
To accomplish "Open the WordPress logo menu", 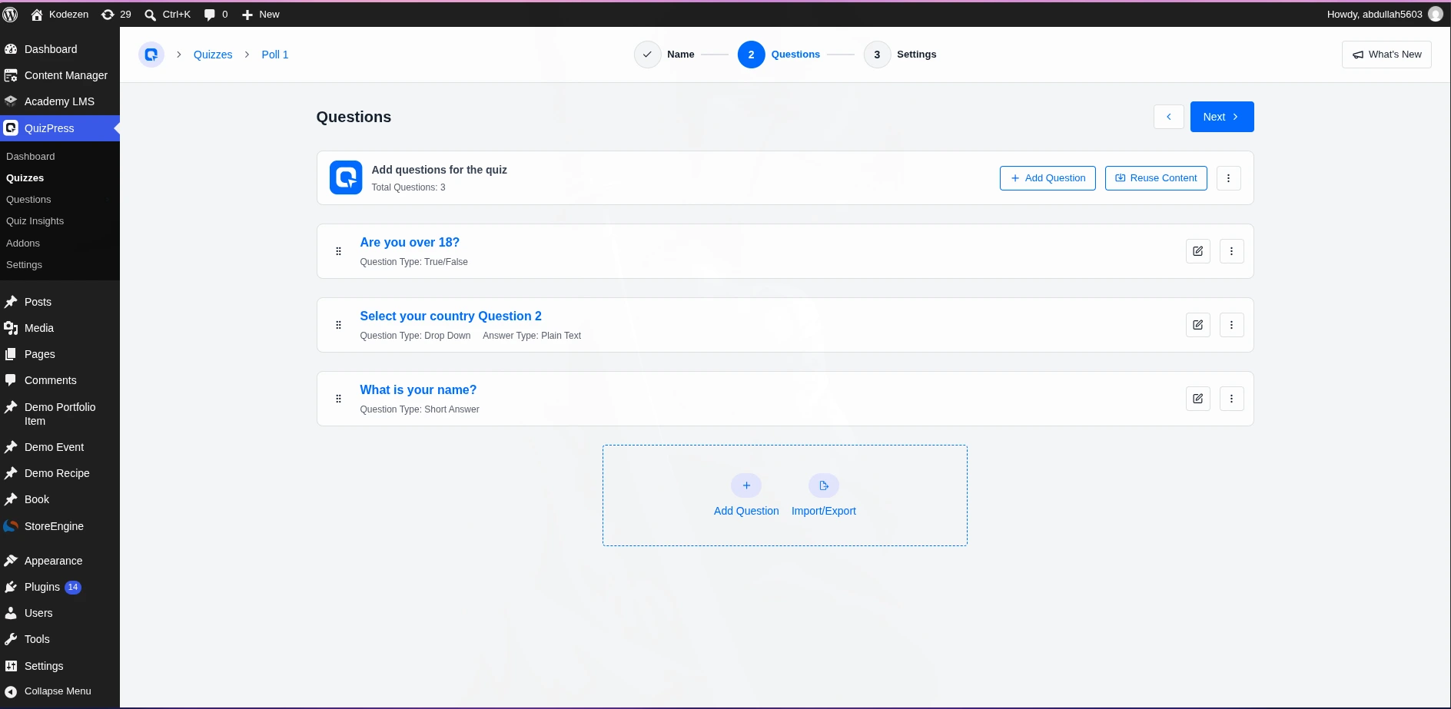I will pos(11,14).
